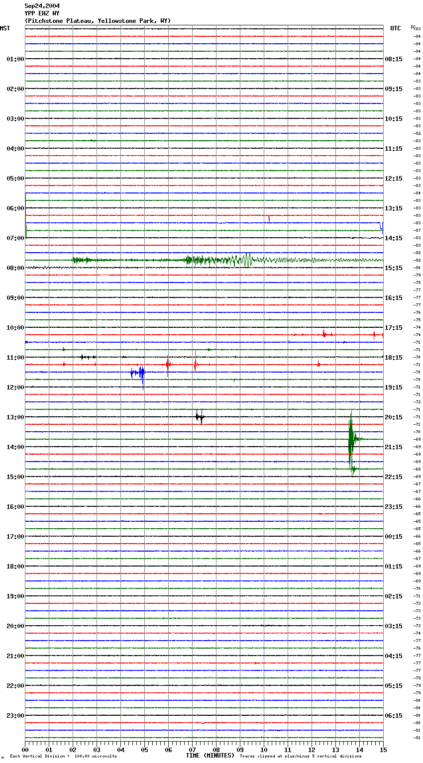Screen dimensions: 423x763
Task: Select the 01:00 MST hour label
Action: pos(15,59)
